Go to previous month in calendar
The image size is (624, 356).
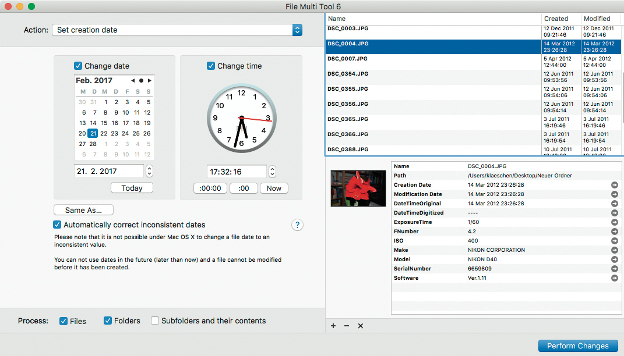pos(133,81)
